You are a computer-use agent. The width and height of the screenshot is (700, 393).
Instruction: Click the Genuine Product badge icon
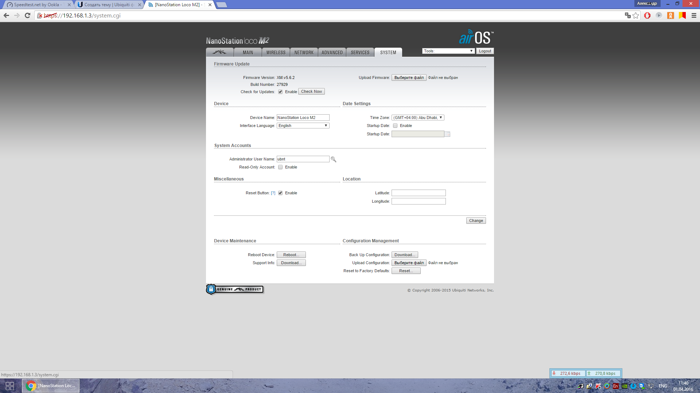[x=235, y=289]
